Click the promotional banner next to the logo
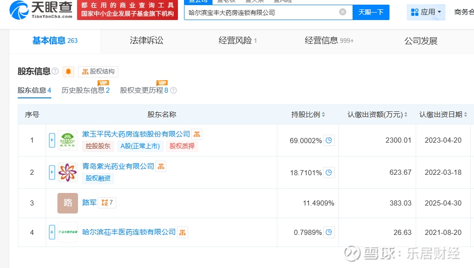474x268 pixels. (x=127, y=10)
